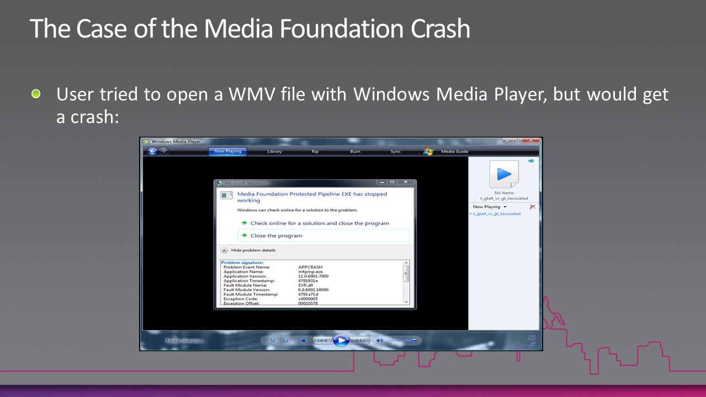Select fault module version 6.0.6001.18000
Screen dimensions: 706x397
coord(314,289)
